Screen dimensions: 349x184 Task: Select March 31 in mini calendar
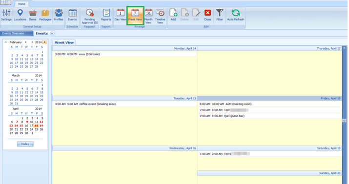16,103
